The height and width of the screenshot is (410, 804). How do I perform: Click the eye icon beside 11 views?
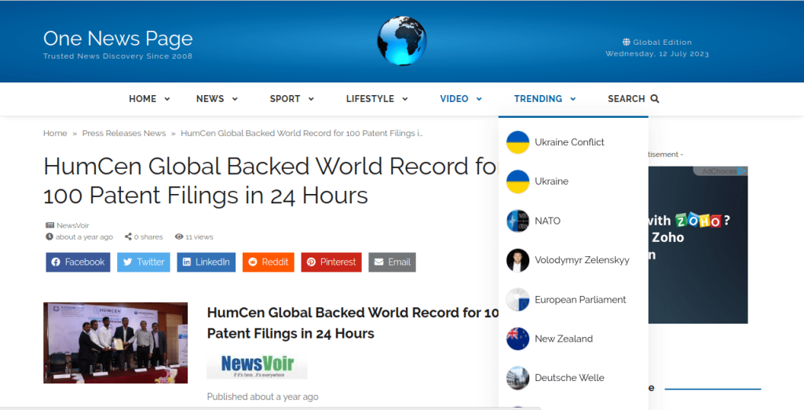179,236
